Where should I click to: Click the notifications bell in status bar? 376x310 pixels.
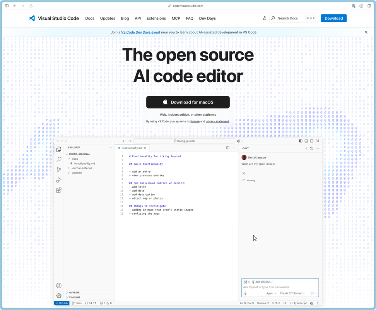coord(318,303)
